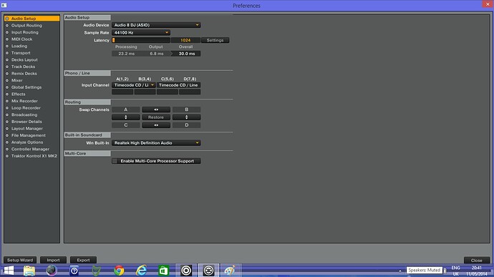Viewport: 494px width, 277px height.
Task: Open the first Input Channel Timecode CD dropdown
Action: [134, 85]
